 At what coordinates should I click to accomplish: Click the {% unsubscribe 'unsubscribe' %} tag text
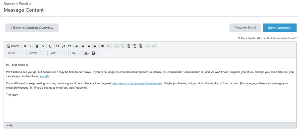184,72
